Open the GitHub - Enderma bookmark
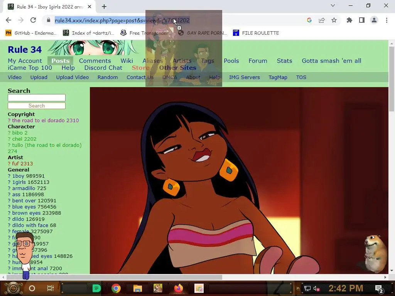The image size is (395, 296). tap(31, 33)
